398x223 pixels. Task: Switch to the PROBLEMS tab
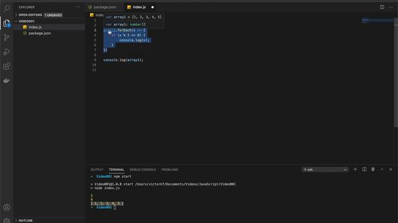tap(170, 170)
